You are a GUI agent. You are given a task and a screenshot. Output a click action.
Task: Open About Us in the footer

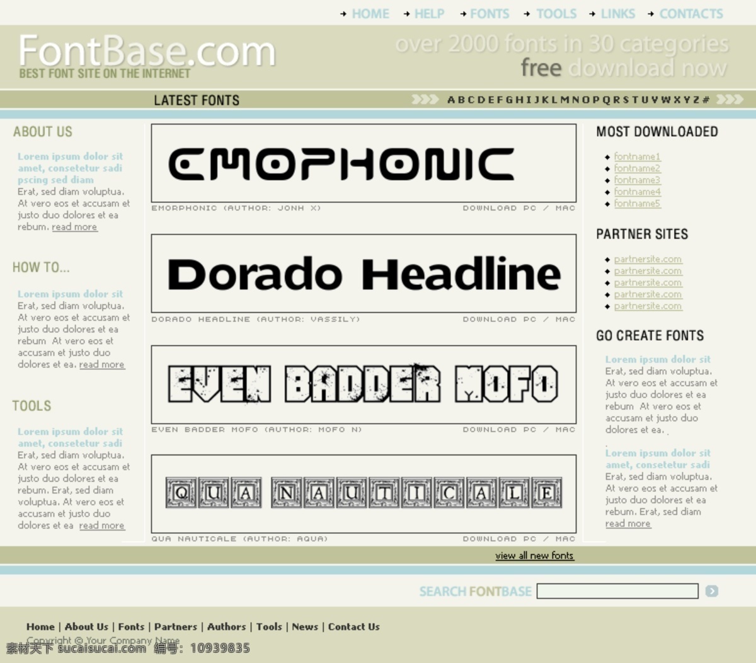point(86,626)
